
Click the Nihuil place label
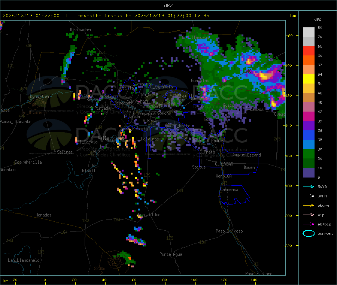(x=88, y=171)
